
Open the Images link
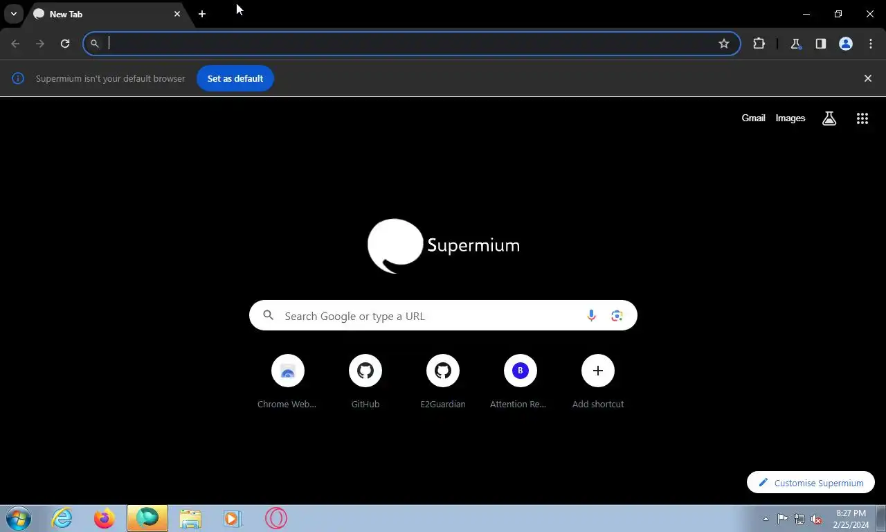[790, 118]
